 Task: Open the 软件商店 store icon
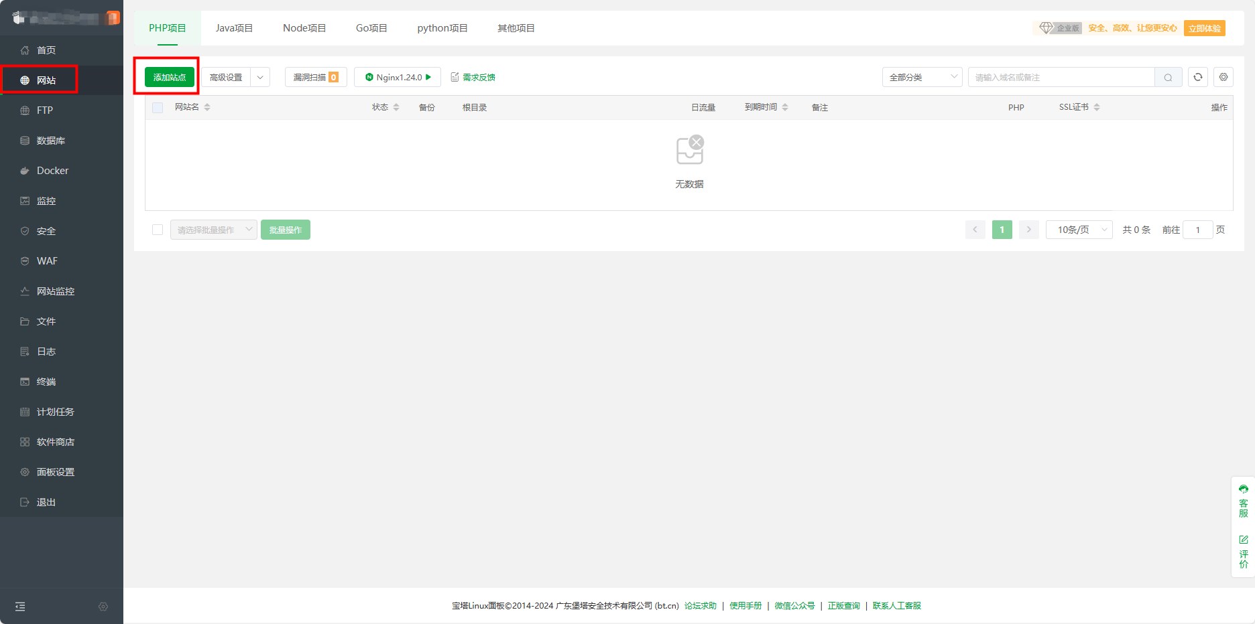25,442
